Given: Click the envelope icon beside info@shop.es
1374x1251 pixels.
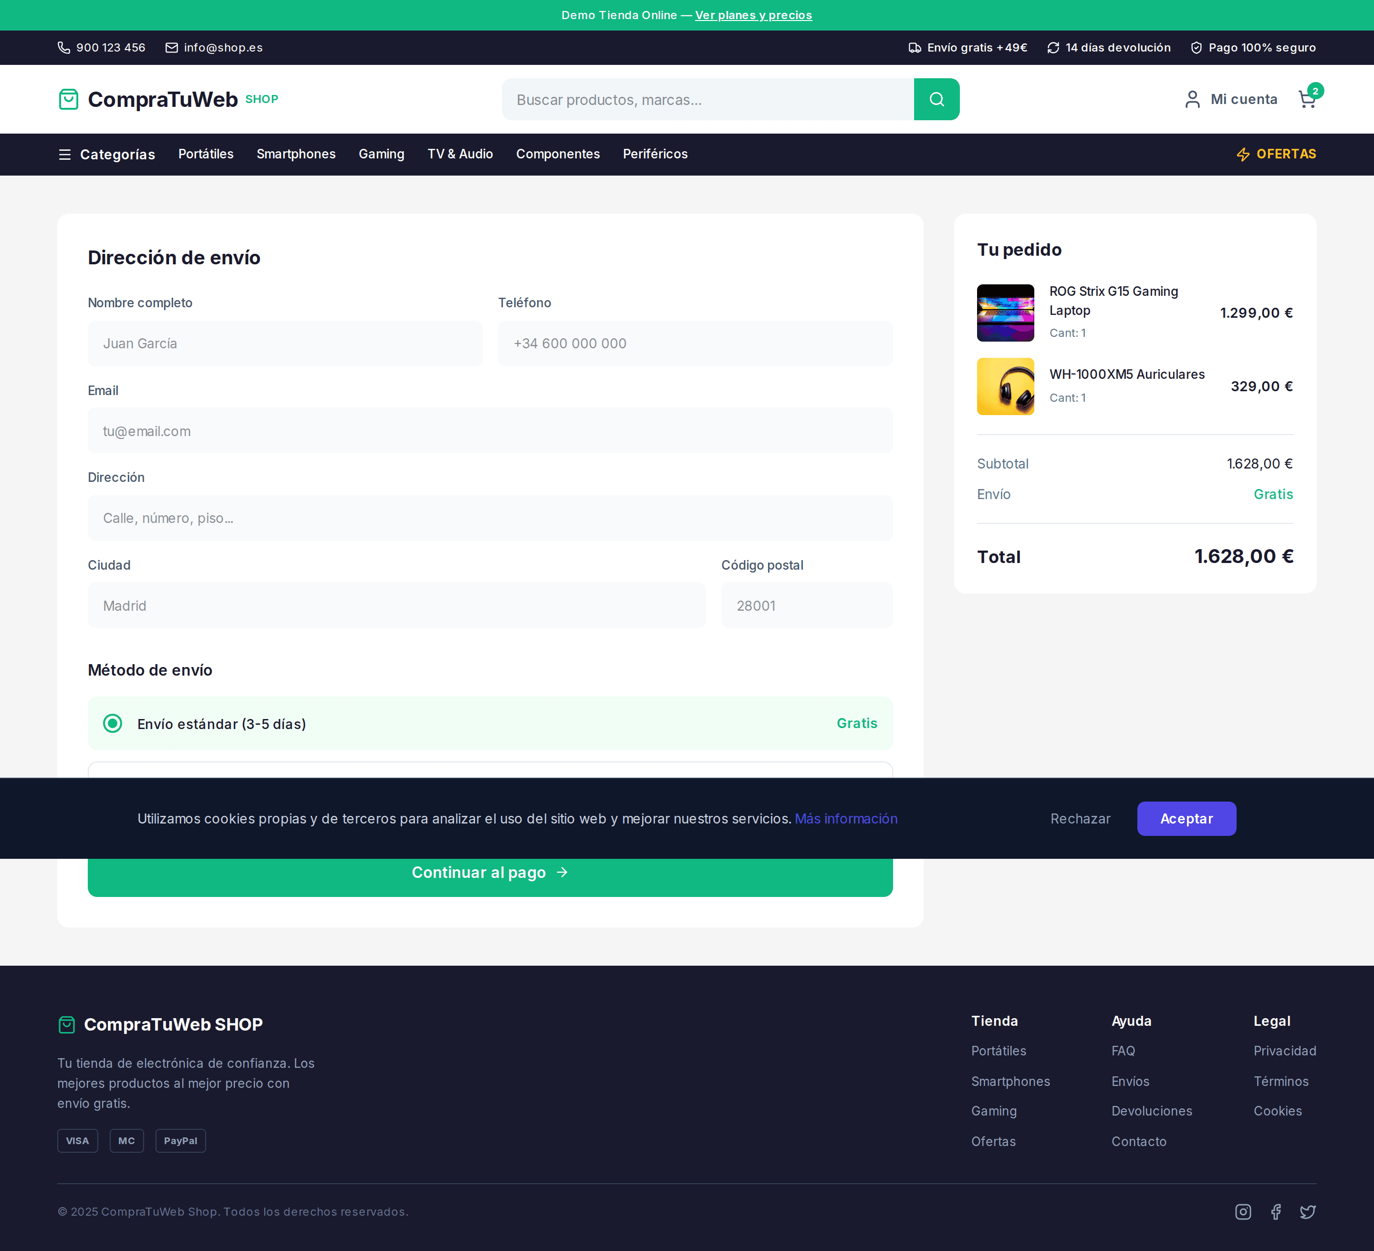Looking at the screenshot, I should (x=171, y=47).
